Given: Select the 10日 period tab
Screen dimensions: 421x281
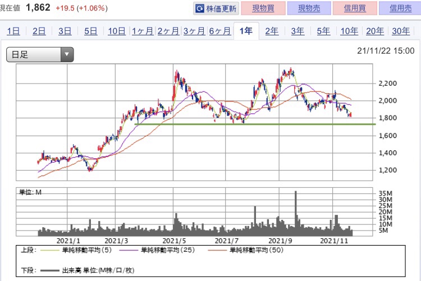Looking at the screenshot, I should tap(117, 31).
